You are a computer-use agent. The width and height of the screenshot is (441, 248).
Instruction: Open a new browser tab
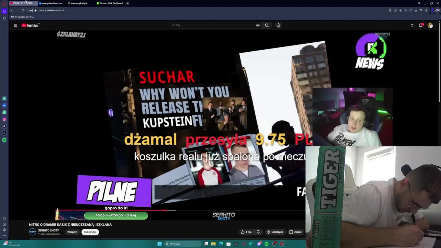(x=128, y=3)
